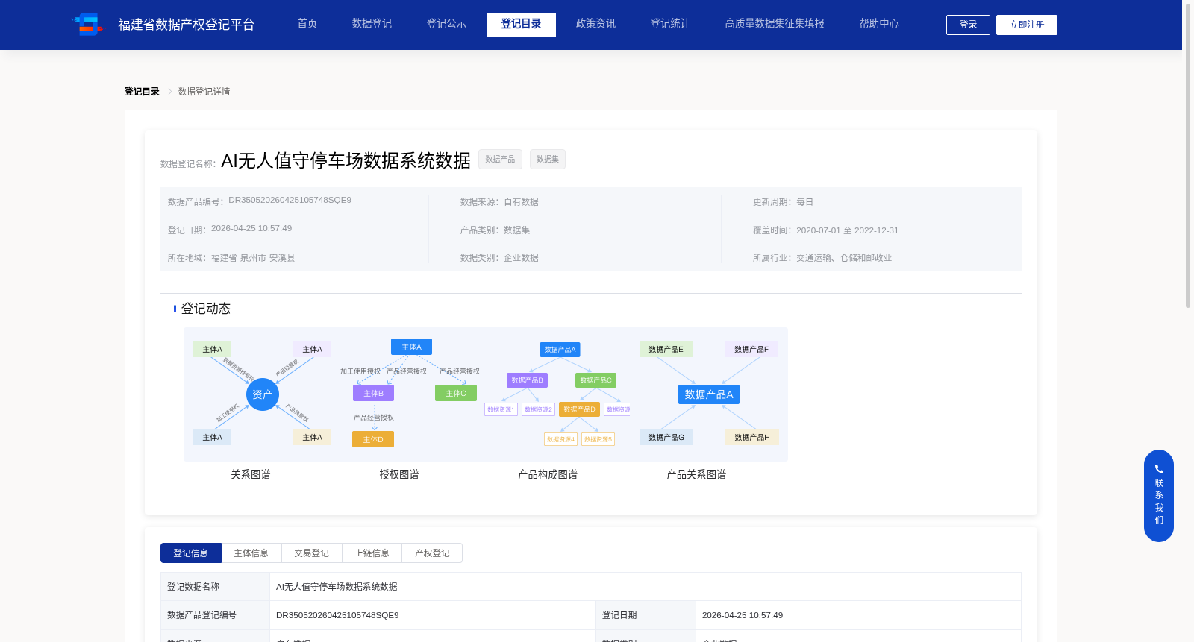The height and width of the screenshot is (642, 1194).
Task: Select the 登记目录 nav item
Action: pos(521,25)
